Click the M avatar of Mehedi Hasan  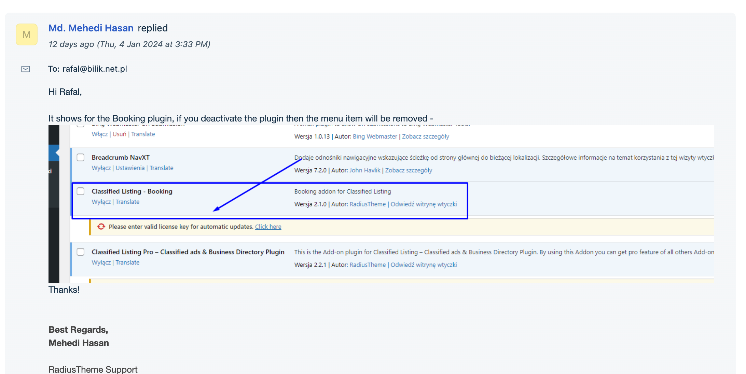click(27, 34)
